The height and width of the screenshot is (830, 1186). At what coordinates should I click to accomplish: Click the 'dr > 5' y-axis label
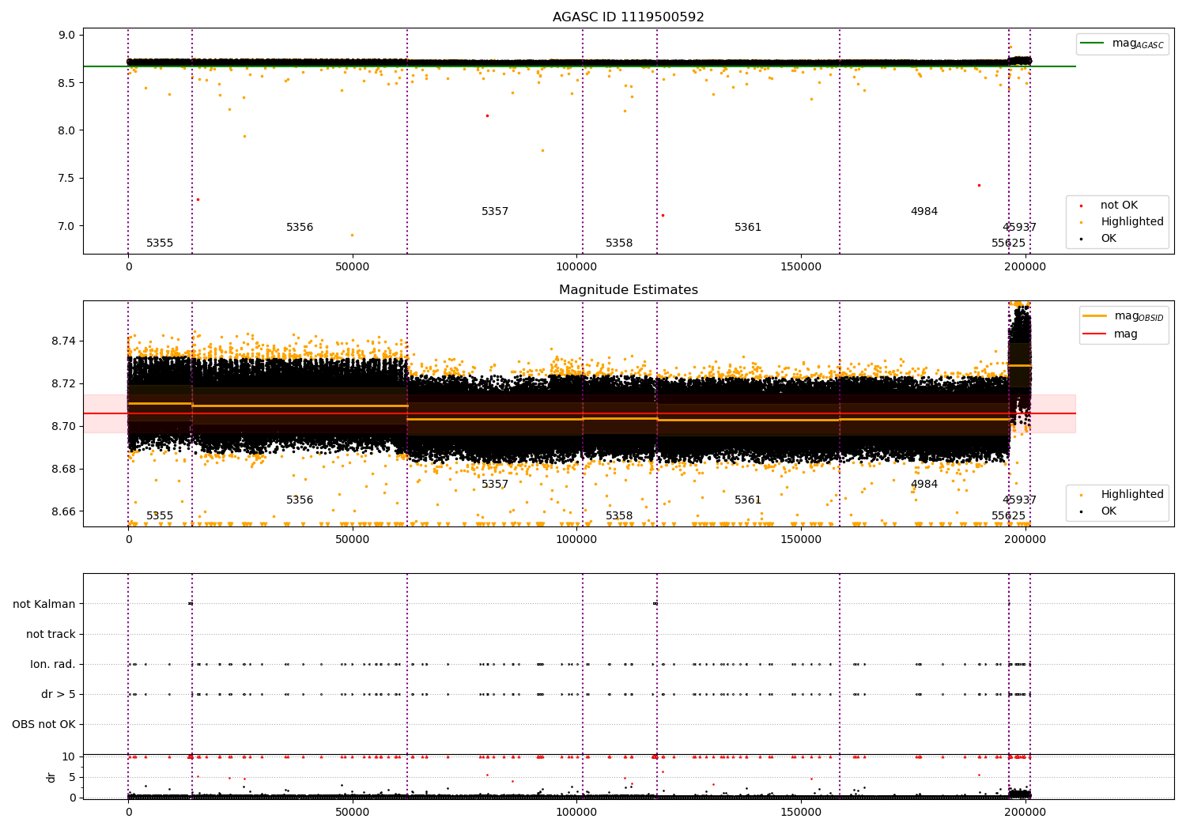click(59, 694)
